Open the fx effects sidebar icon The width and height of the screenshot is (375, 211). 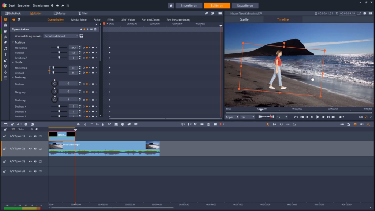click(5, 37)
